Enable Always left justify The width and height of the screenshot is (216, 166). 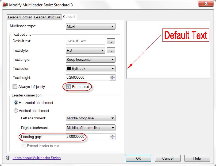(15, 87)
